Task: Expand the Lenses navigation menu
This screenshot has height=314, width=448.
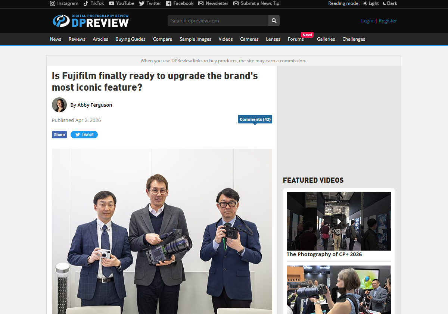Action: tap(273, 39)
